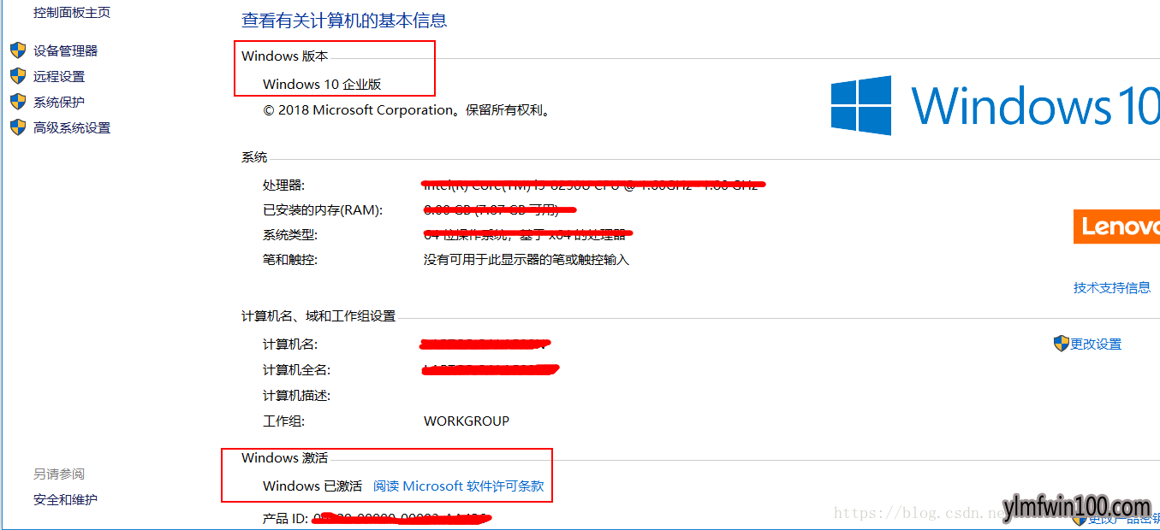
Task: Click the 计算机描述 label
Action: click(296, 395)
